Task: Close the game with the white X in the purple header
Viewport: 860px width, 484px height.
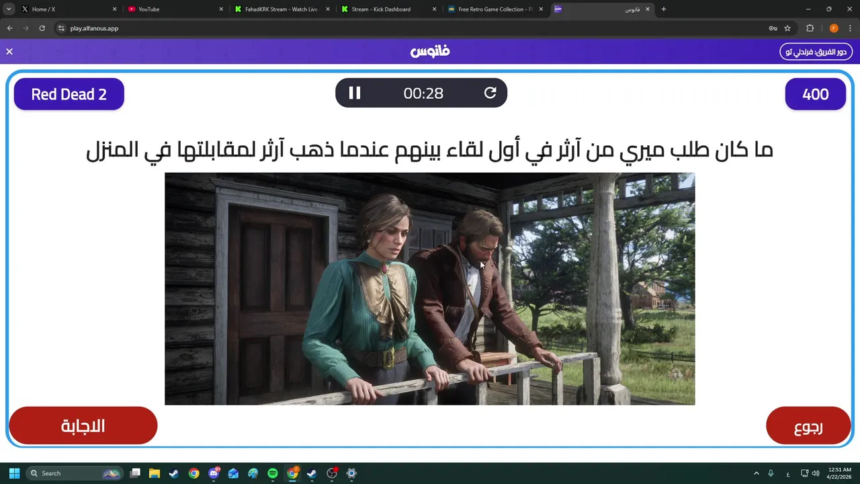Action: [x=9, y=51]
